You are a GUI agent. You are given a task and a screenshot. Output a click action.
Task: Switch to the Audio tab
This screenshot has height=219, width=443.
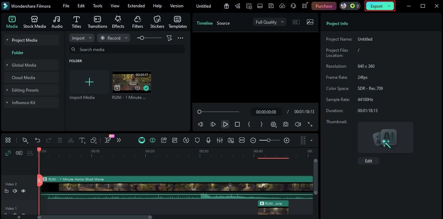click(x=57, y=22)
